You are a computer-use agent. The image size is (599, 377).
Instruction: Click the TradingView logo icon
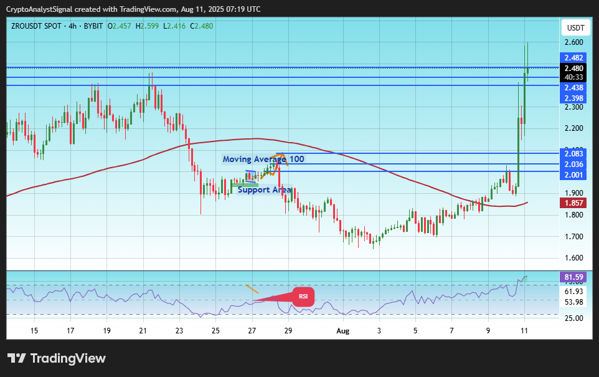click(16, 358)
